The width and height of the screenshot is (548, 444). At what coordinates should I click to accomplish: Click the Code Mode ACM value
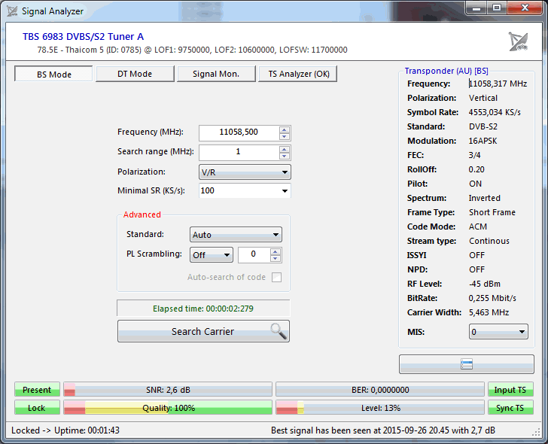coord(478,227)
